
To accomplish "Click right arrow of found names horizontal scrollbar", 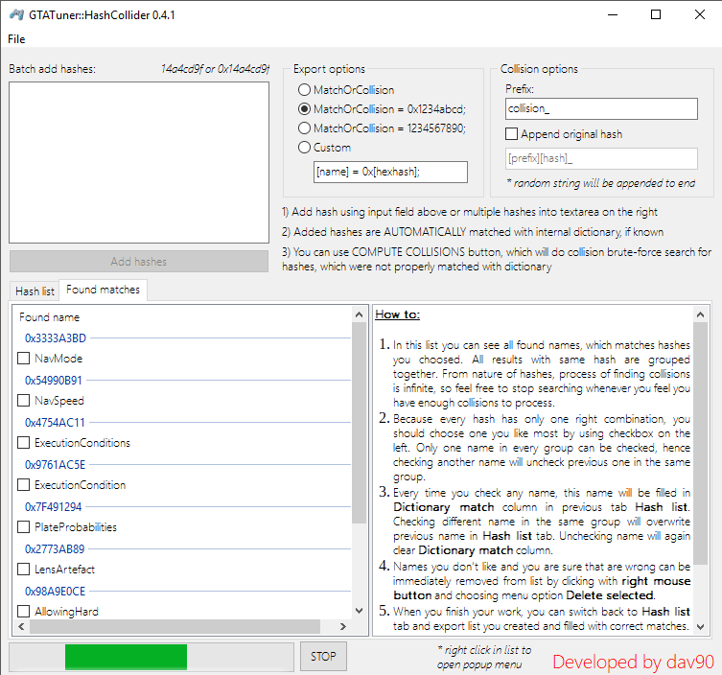I will [343, 626].
